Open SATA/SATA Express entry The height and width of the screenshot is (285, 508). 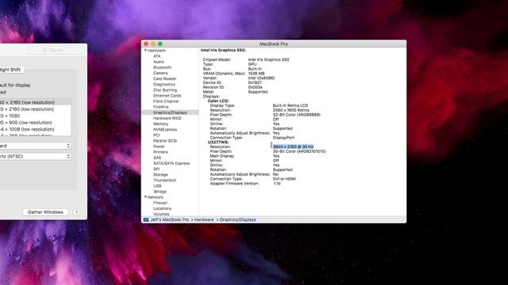click(x=171, y=163)
